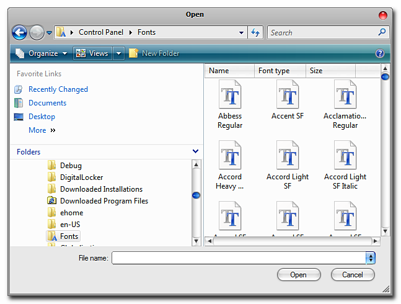
Task: Close the dialog with red button
Action: pos(382,16)
